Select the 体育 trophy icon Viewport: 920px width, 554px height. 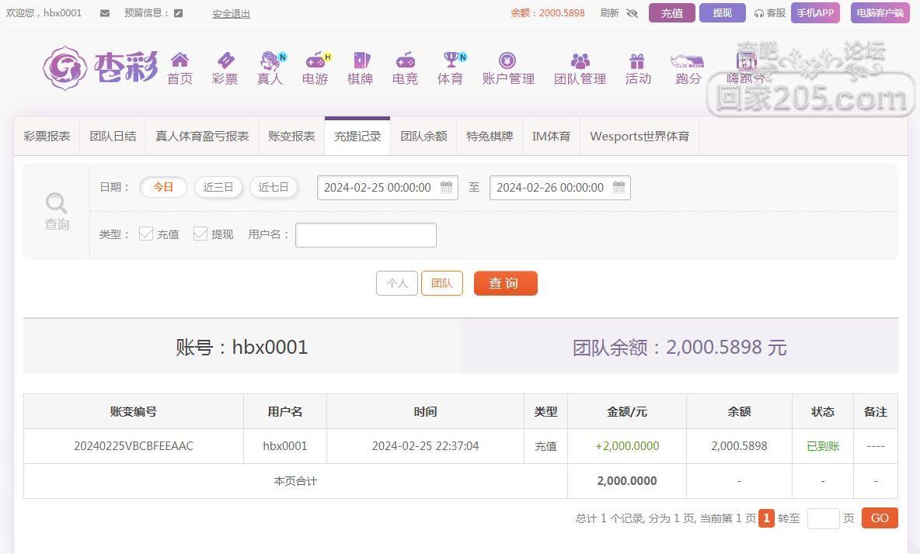click(x=453, y=60)
